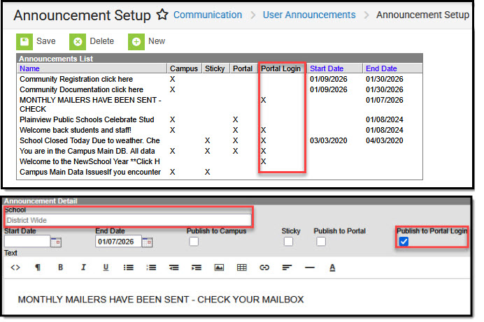Image resolution: width=484 pixels, height=322 pixels.
Task: Open the paragraph format tool
Action: point(38,268)
